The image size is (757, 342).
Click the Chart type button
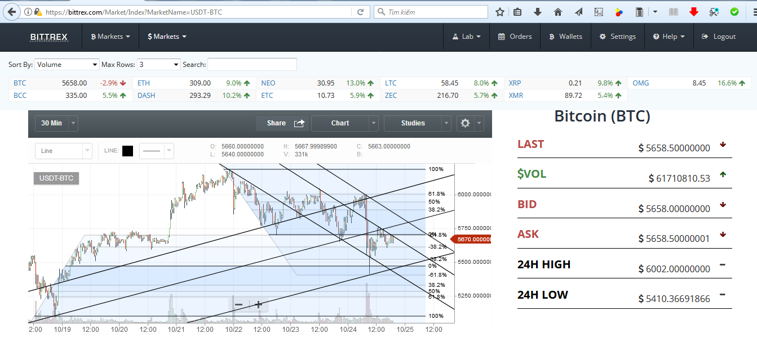tap(340, 123)
